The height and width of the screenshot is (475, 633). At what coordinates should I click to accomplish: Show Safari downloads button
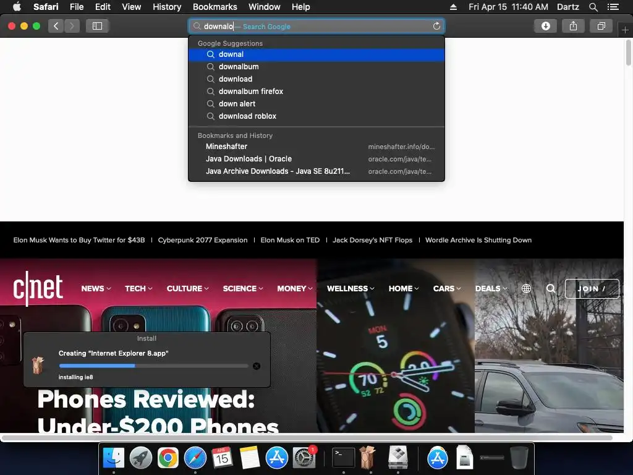[x=545, y=26]
